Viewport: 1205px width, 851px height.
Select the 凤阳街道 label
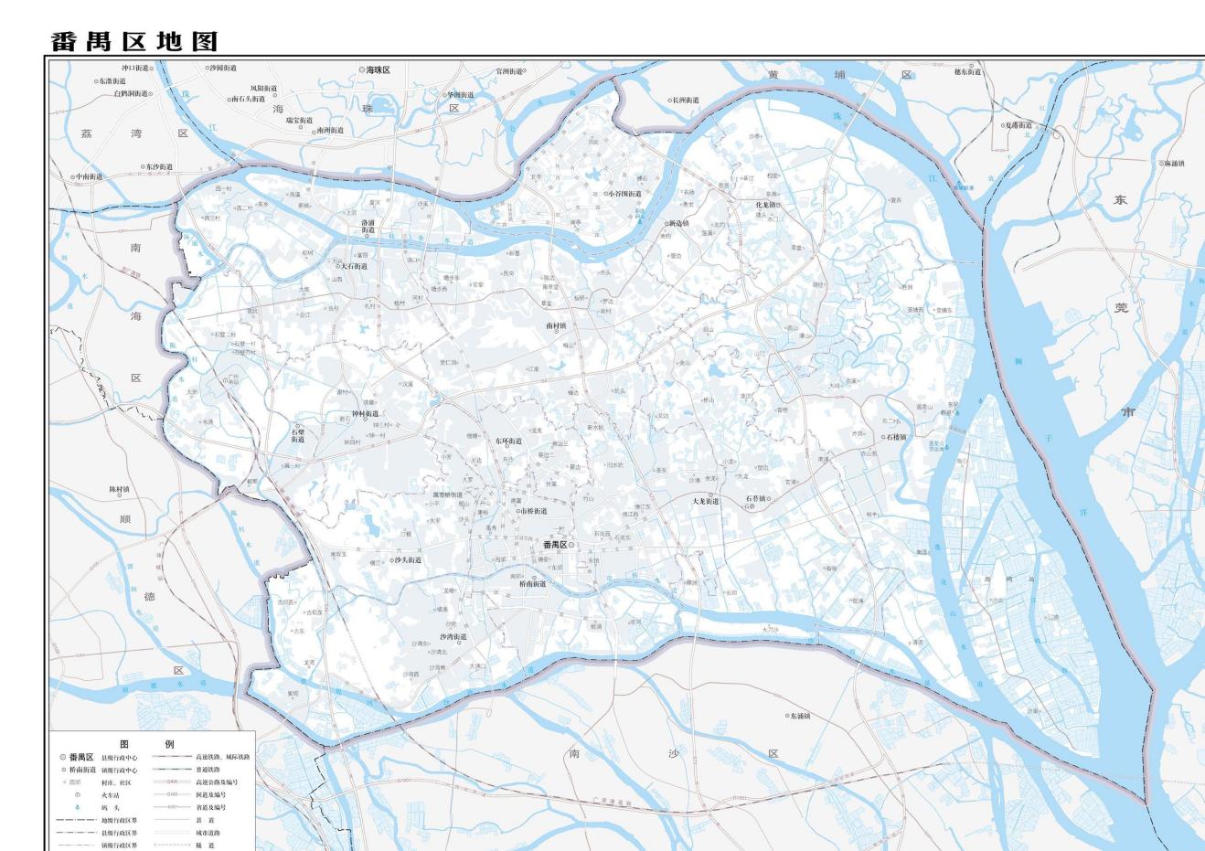(x=264, y=89)
